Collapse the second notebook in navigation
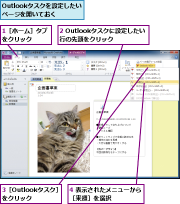Image resolution: width=180 pixels, height=204 pixels. tap(25, 97)
